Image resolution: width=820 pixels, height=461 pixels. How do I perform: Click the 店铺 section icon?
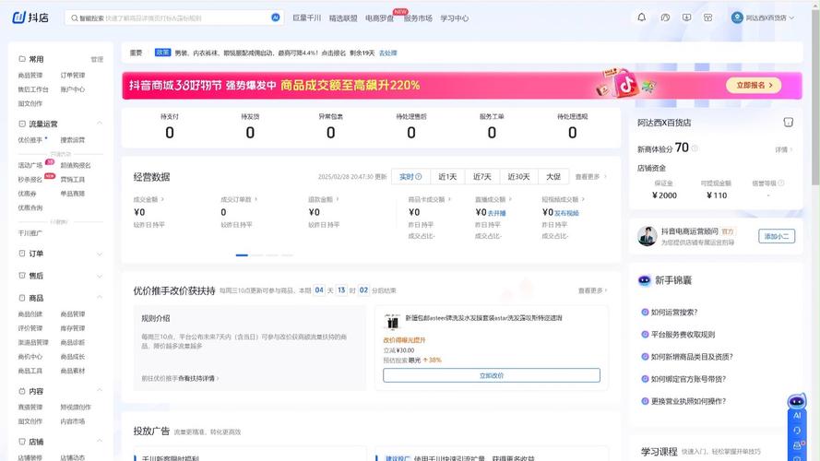[x=22, y=442]
